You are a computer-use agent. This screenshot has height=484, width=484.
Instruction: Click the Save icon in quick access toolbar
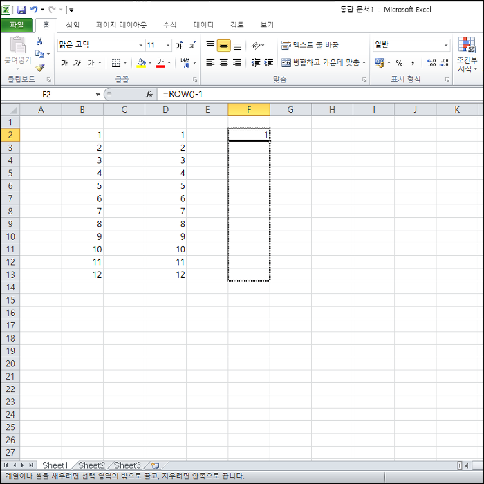tap(21, 10)
